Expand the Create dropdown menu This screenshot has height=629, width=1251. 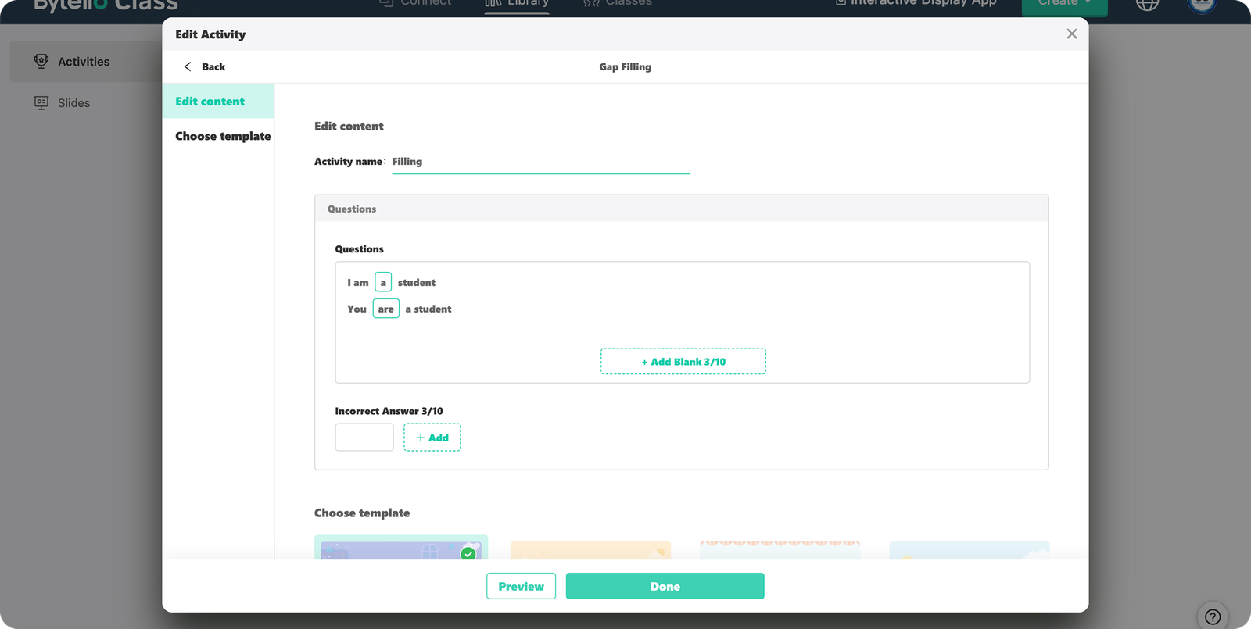pos(1063,4)
